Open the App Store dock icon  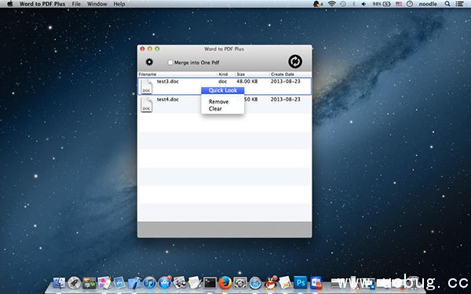[x=165, y=282]
